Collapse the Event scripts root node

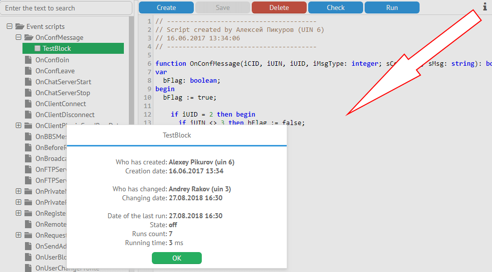click(x=9, y=26)
